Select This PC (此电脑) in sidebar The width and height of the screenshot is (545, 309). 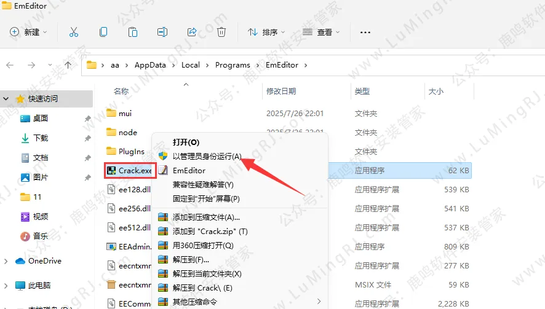coord(39,286)
